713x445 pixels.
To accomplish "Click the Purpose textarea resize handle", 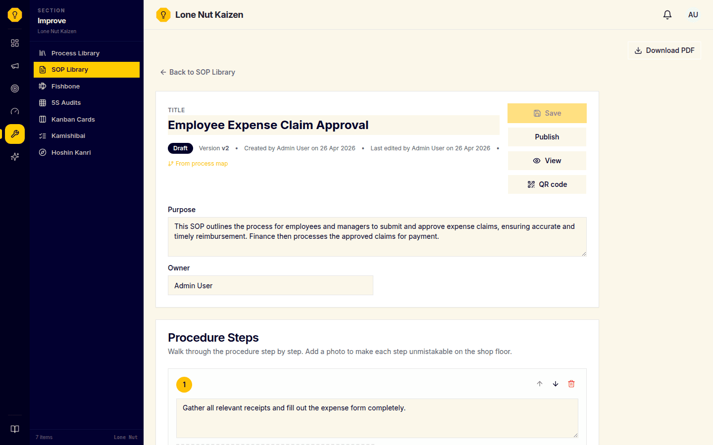I will 584,254.
